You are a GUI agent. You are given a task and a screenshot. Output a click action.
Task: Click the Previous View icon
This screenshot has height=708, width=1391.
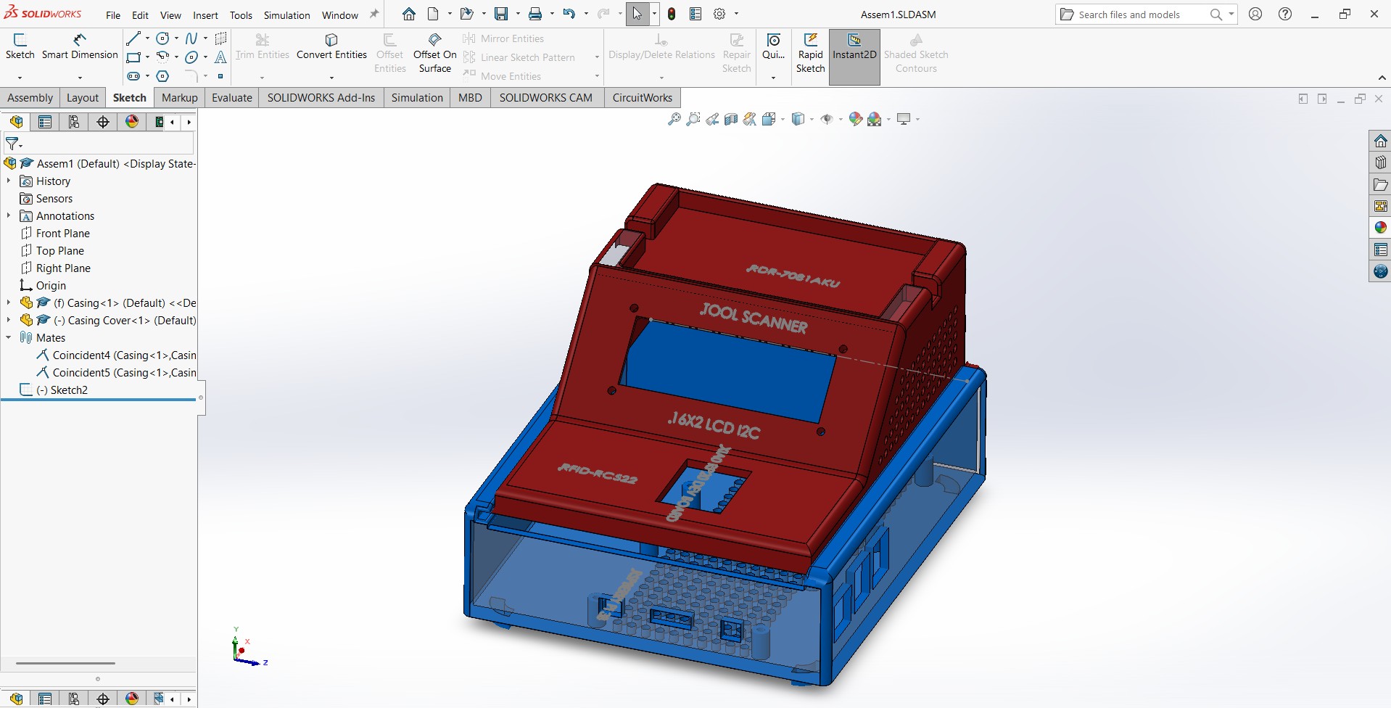point(712,119)
